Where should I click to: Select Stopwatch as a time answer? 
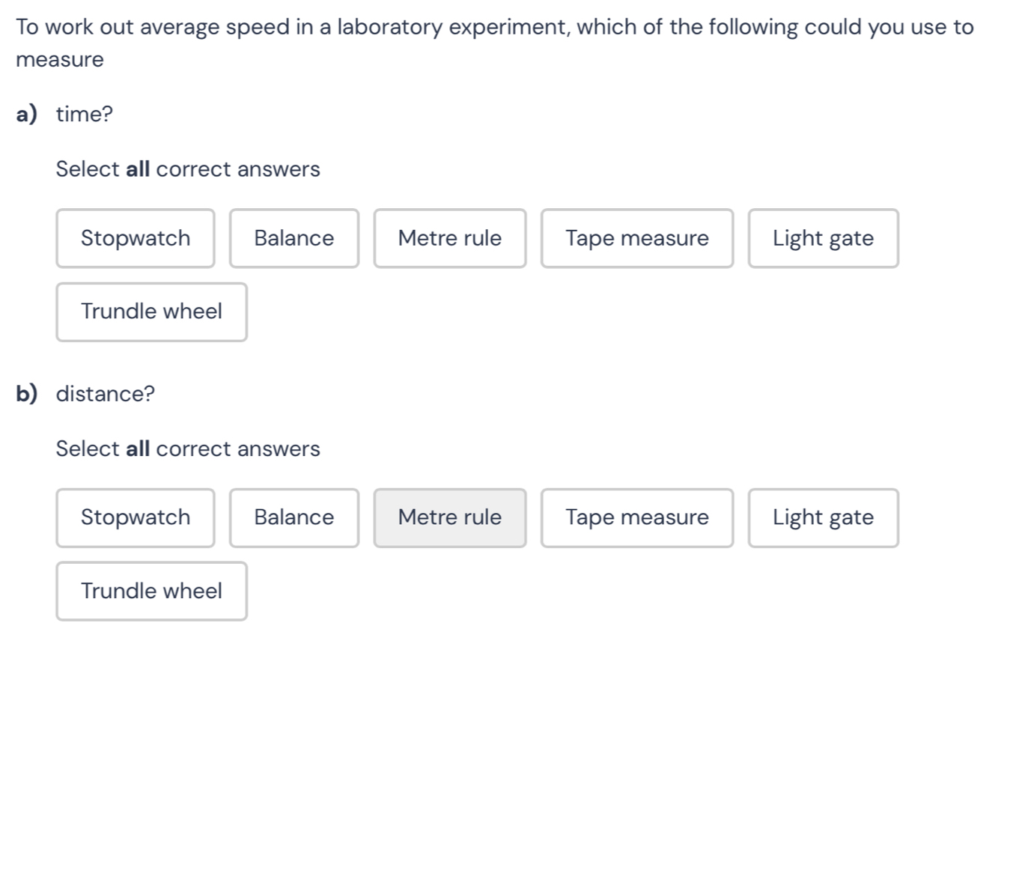point(135,238)
